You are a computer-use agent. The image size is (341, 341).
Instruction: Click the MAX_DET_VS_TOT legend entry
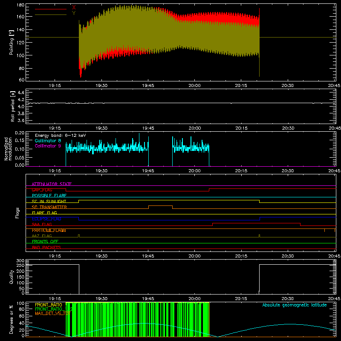pyautogui.click(x=53, y=313)
